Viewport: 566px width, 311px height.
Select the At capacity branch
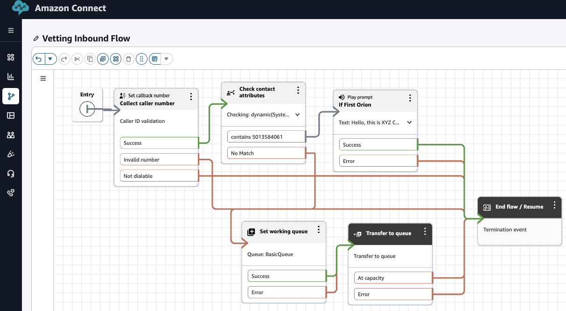393,278
